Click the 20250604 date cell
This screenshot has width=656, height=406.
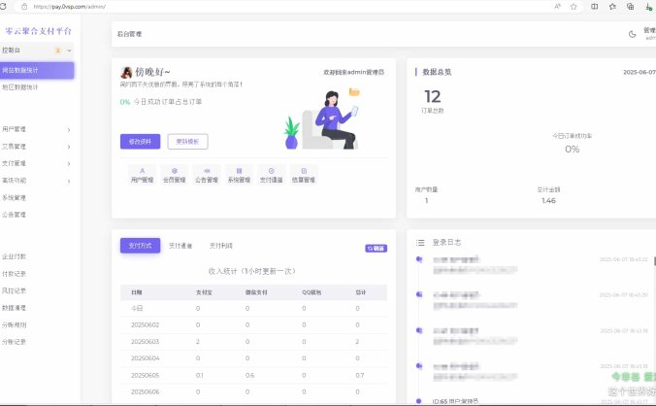coord(146,358)
